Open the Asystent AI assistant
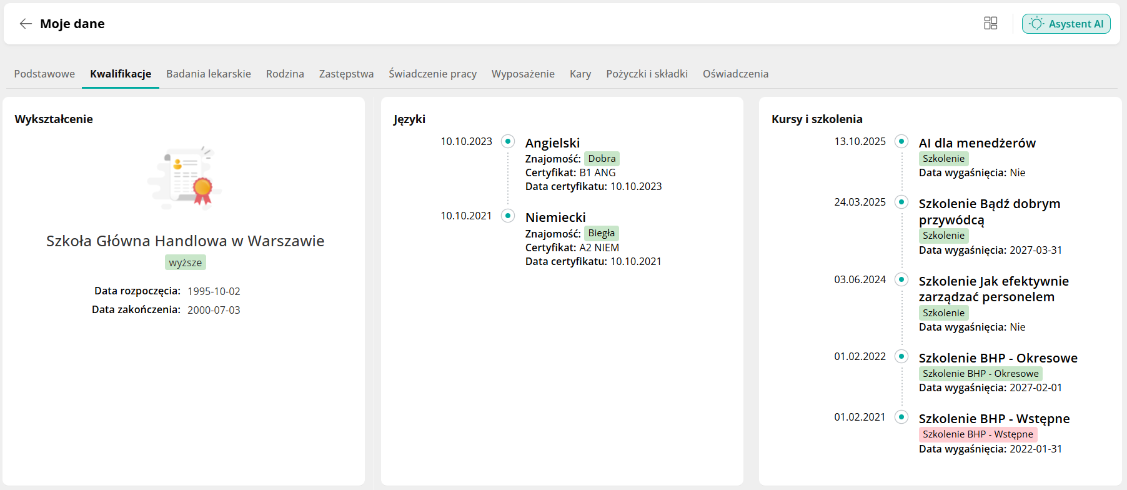Screen dimensions: 1127x490 point(1066,24)
